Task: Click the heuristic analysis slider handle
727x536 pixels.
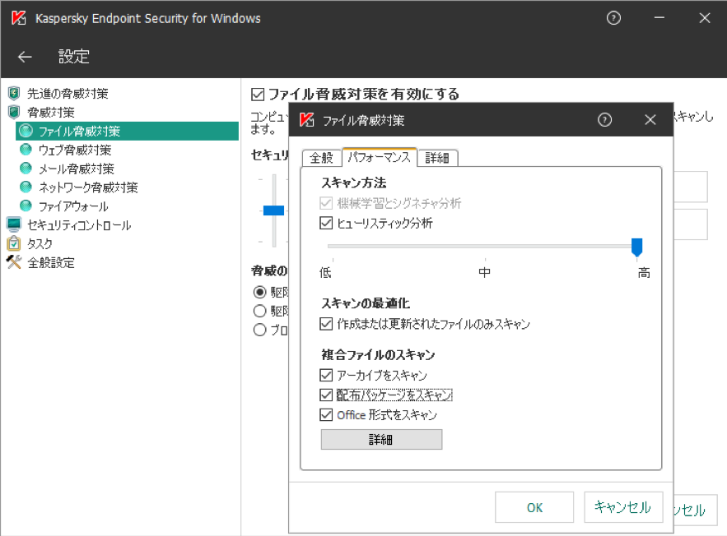Action: (x=636, y=247)
